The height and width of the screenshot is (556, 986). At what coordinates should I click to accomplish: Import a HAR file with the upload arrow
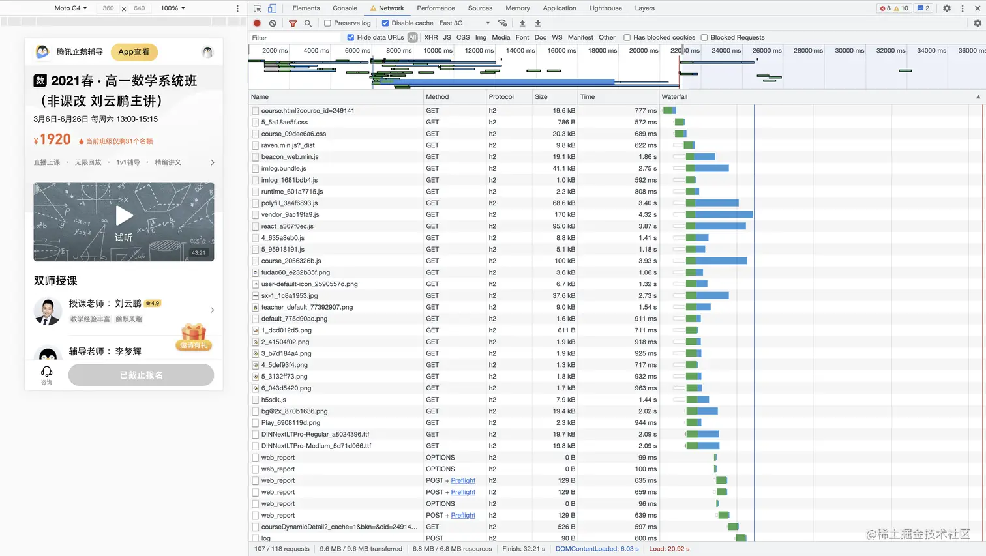pyautogui.click(x=522, y=23)
